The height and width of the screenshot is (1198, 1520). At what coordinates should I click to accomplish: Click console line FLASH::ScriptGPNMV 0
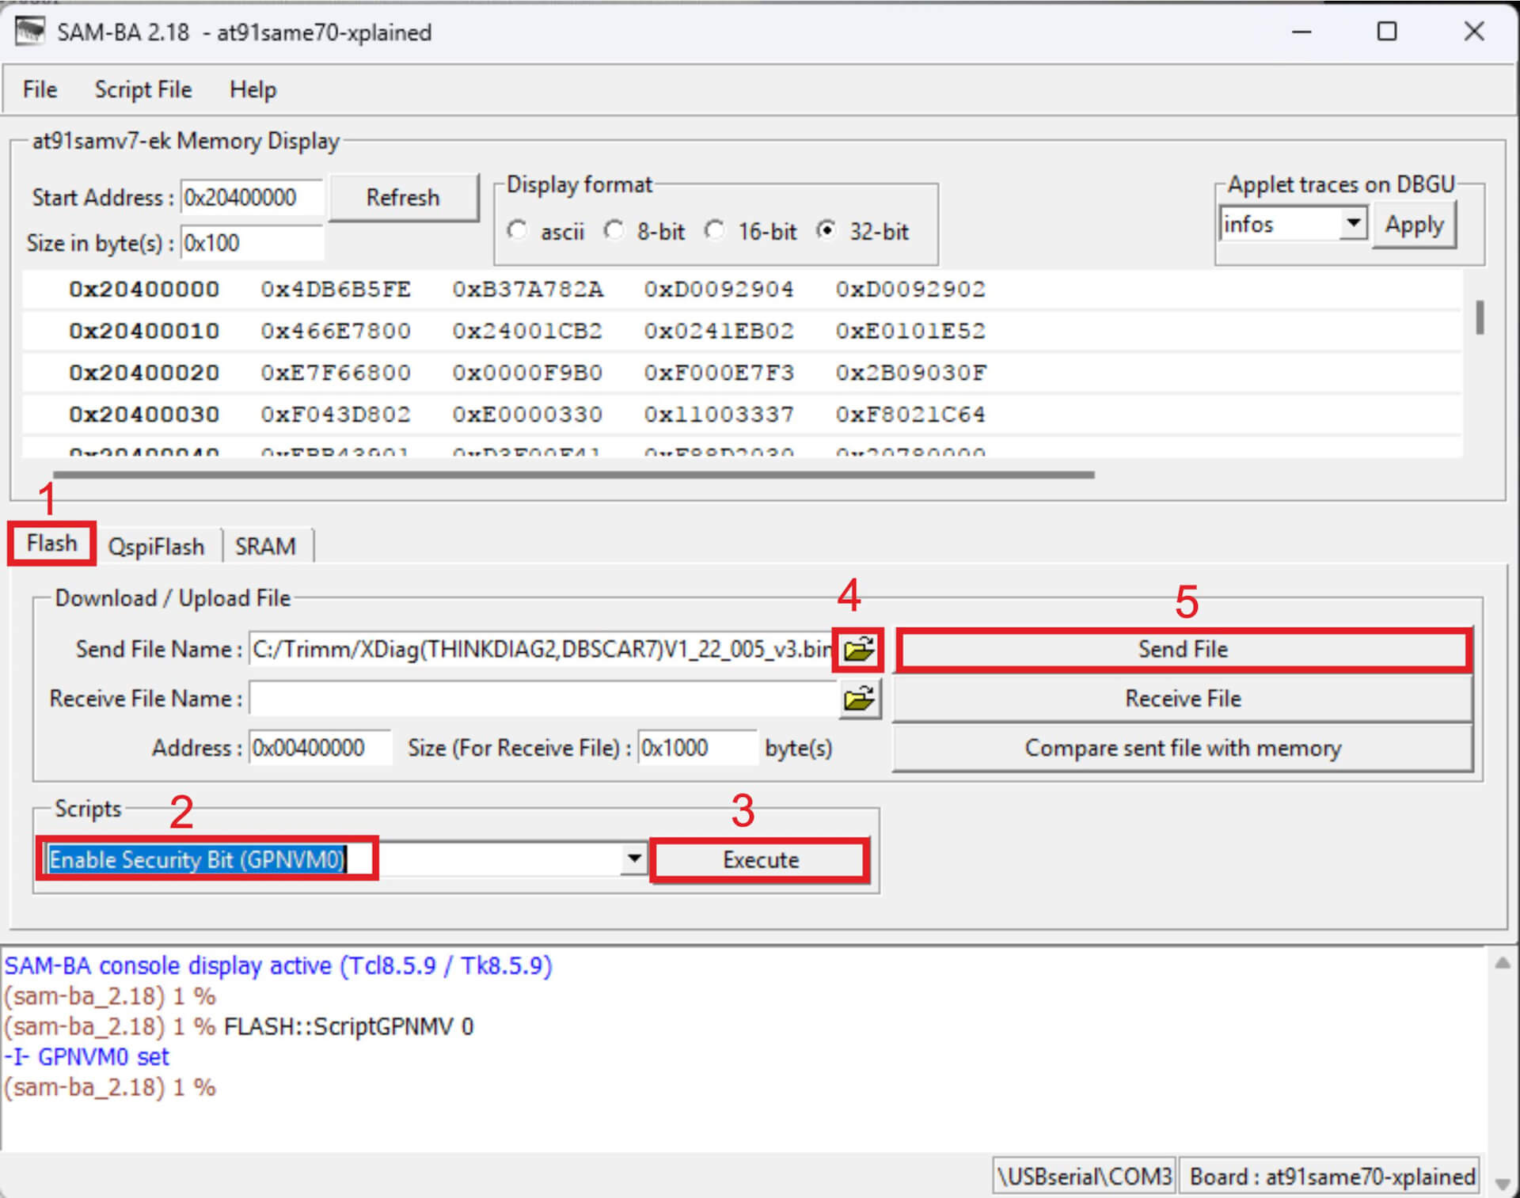point(349,1026)
